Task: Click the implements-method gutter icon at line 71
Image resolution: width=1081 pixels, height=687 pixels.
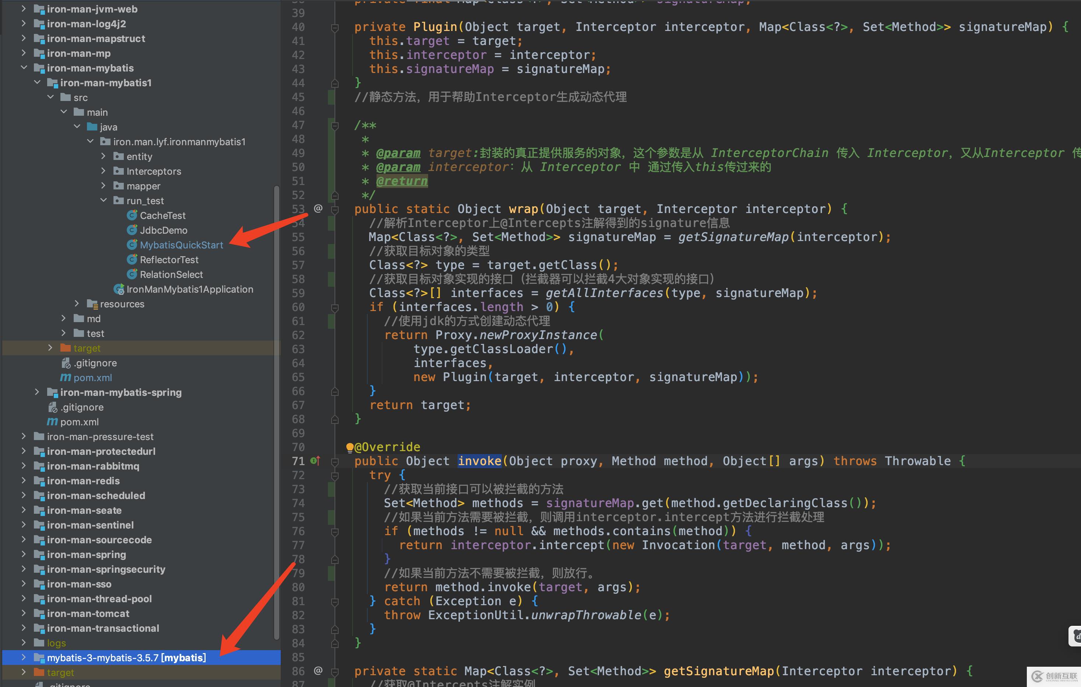Action: 315,461
